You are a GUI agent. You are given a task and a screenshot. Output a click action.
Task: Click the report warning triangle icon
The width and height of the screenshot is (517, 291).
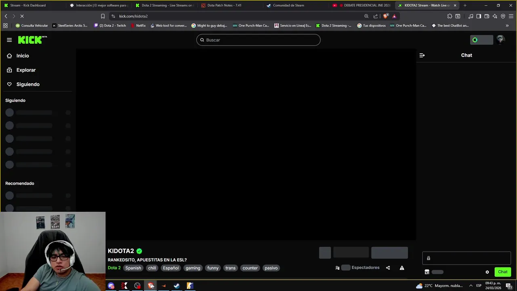(x=402, y=268)
